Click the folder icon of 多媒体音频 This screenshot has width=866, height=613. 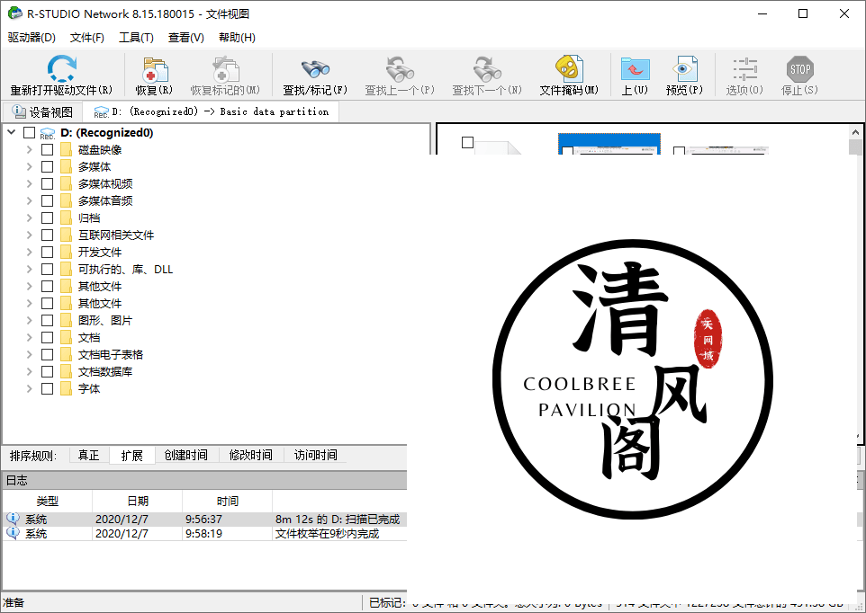pos(67,200)
